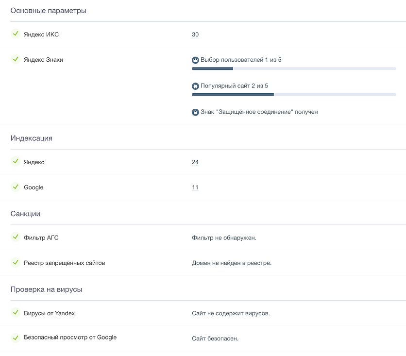This screenshot has width=406, height=356.
Task: Open the Google indexed pages value 11
Action: 195,187
